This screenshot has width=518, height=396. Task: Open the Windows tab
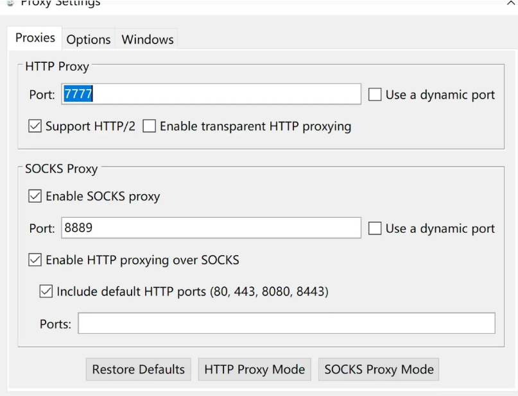(x=148, y=40)
